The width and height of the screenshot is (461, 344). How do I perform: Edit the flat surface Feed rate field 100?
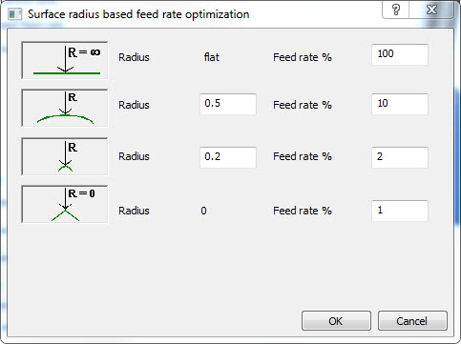[x=400, y=54]
